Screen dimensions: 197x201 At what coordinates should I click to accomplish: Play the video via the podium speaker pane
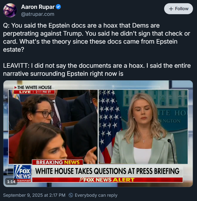(x=143, y=127)
